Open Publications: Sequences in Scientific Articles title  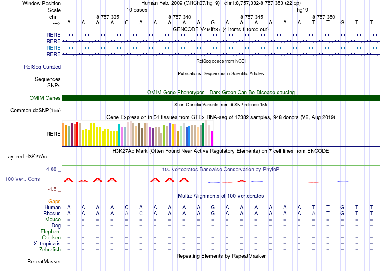(x=221, y=73)
